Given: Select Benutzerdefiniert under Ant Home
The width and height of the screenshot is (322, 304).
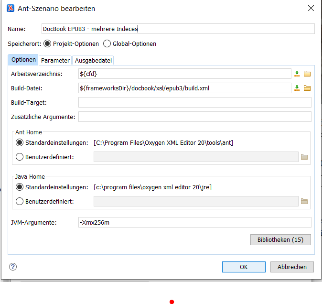Looking at the screenshot, I should point(20,157).
